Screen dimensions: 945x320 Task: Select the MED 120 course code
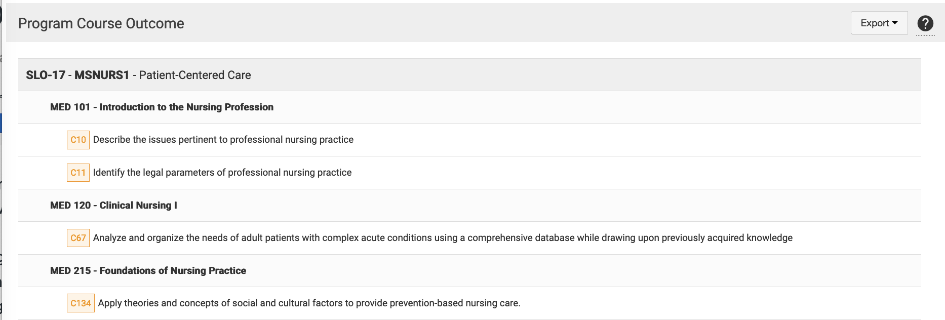click(x=70, y=206)
